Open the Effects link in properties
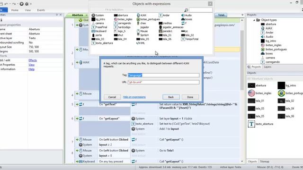 33,60
